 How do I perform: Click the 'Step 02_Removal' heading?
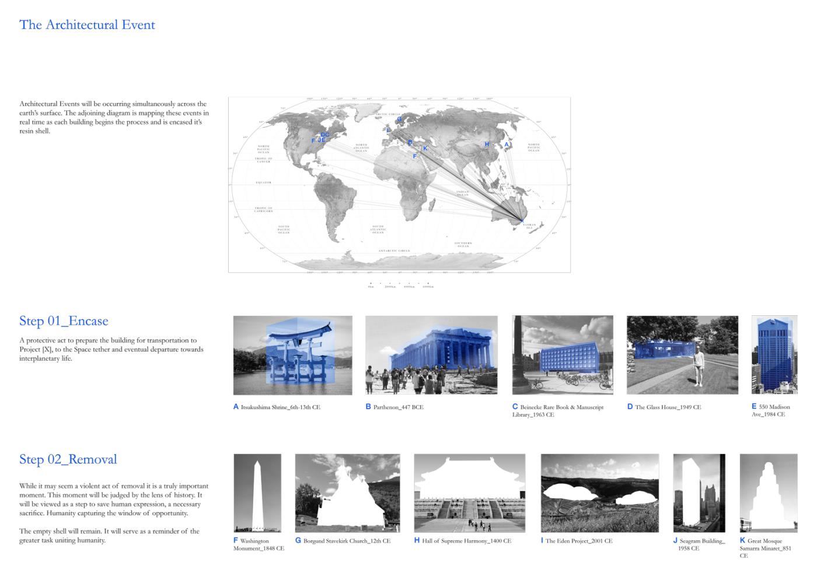[x=68, y=459]
